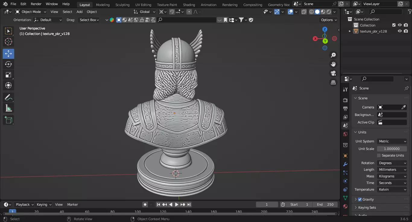The image size is (412, 222).
Task: Open the Mass Kilograms dropdown
Action: 392,176
